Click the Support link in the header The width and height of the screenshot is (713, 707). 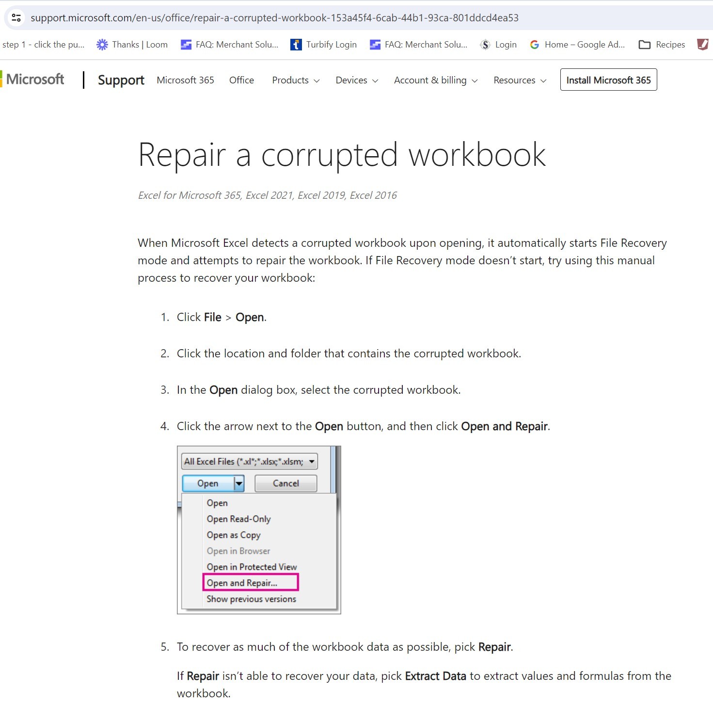[120, 80]
